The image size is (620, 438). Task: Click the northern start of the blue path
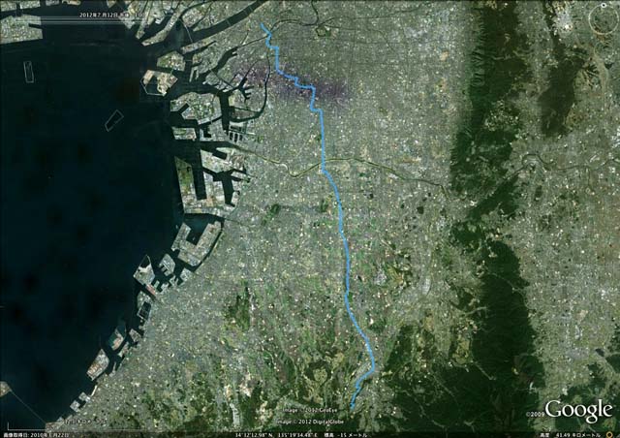tap(263, 25)
